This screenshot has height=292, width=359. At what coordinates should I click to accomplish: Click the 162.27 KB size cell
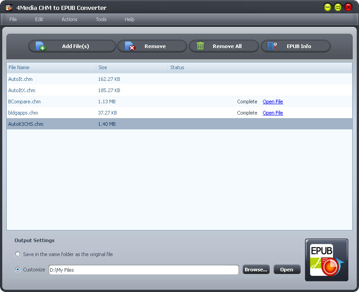click(x=109, y=79)
